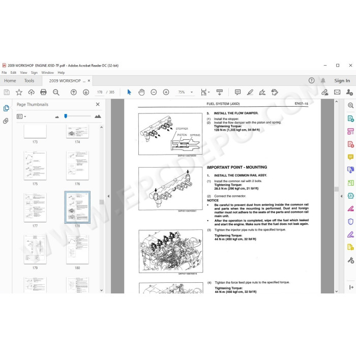Toggle the page thumbnails panel icon
The height and width of the screenshot is (356, 356).
tap(6, 108)
